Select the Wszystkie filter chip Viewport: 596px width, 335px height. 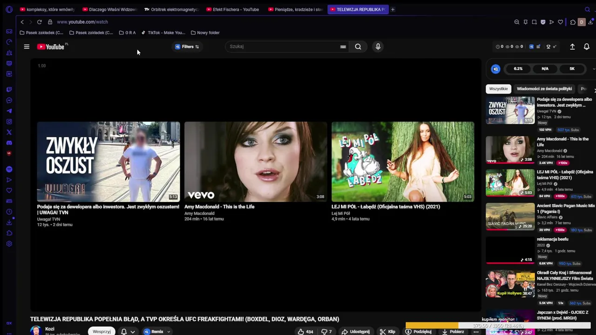pyautogui.click(x=498, y=89)
